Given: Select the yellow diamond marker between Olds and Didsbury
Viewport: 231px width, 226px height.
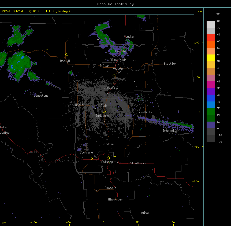Looking at the screenshot, I should click(104, 112).
